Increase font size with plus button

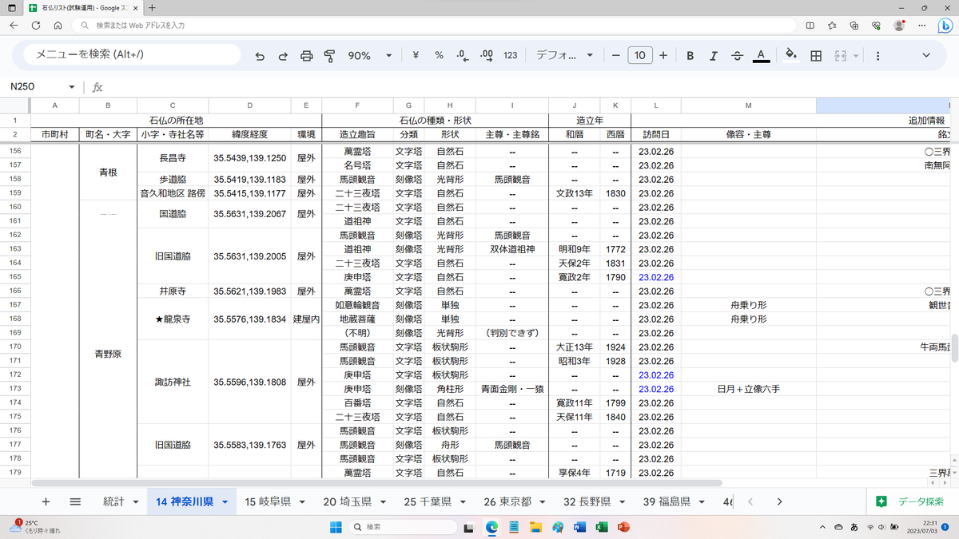click(x=663, y=56)
